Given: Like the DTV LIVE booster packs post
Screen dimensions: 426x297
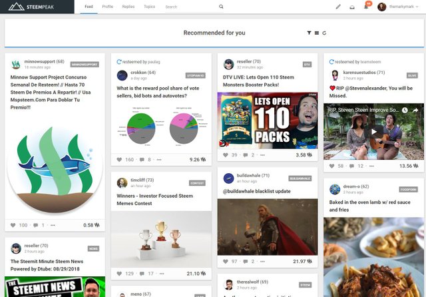Looking at the screenshot, I should [x=225, y=155].
